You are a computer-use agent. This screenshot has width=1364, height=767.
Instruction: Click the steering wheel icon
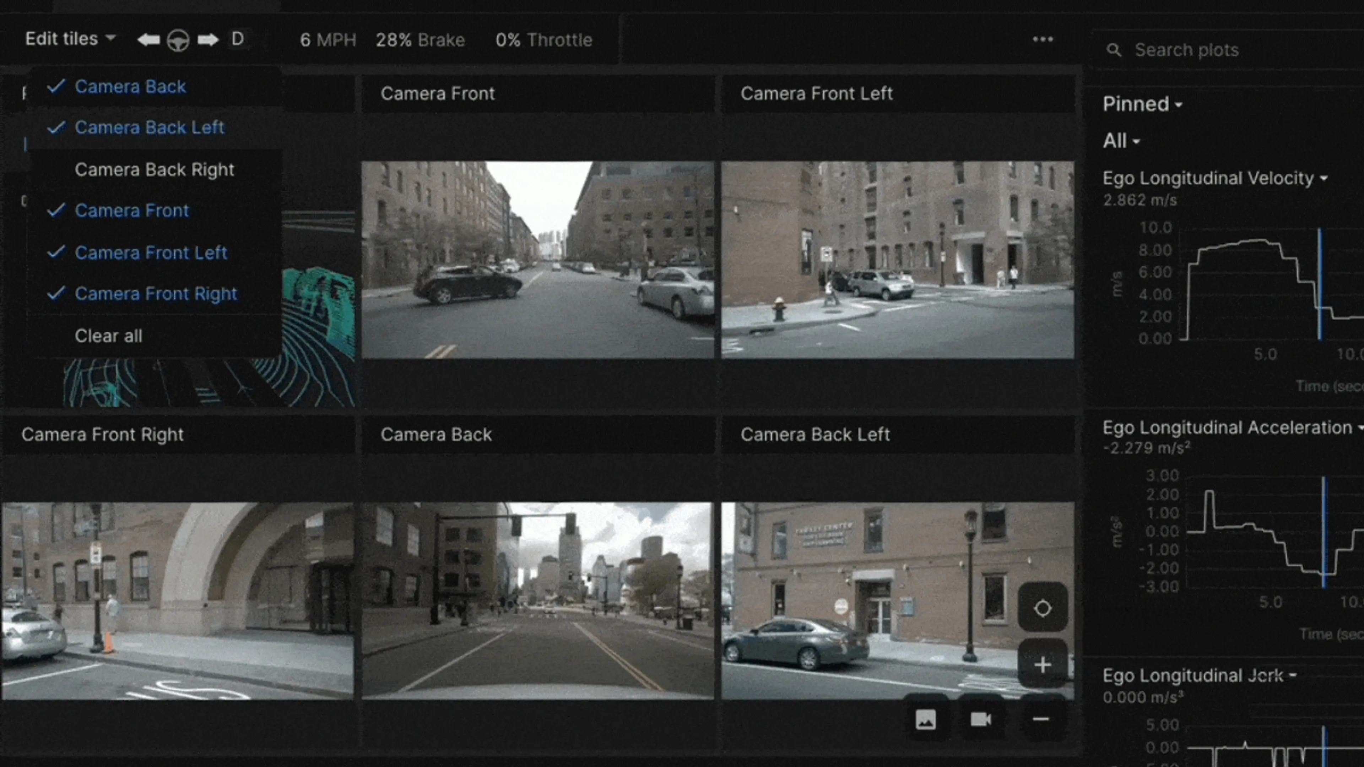click(178, 40)
